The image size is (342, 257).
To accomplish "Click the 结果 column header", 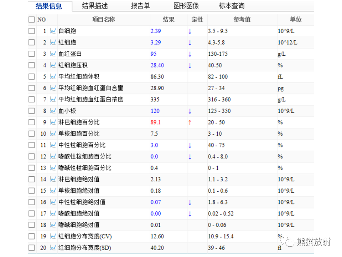I will click(x=169, y=19).
